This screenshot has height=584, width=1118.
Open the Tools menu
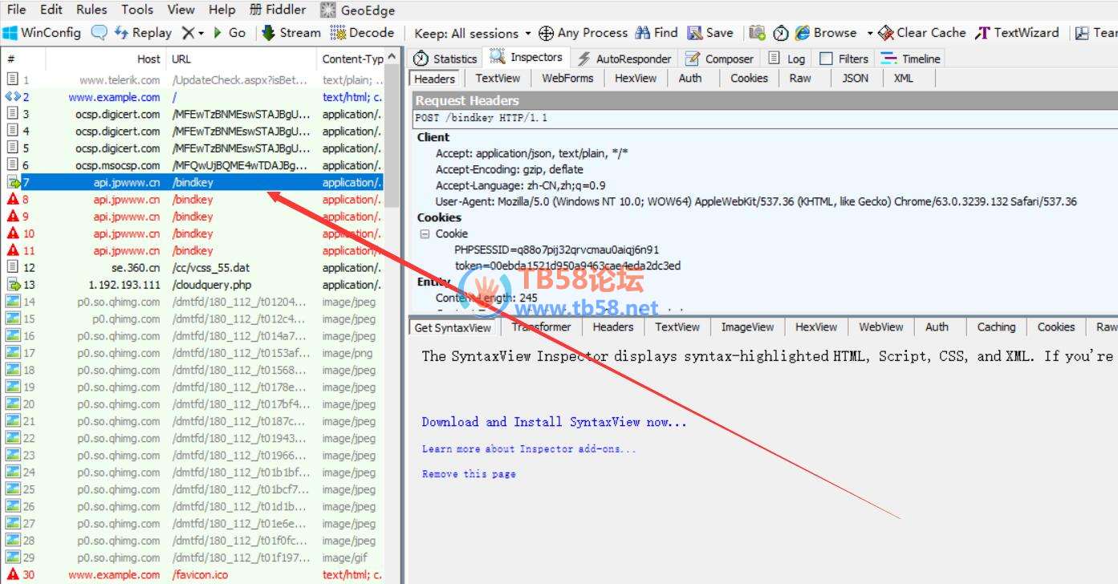coord(137,10)
